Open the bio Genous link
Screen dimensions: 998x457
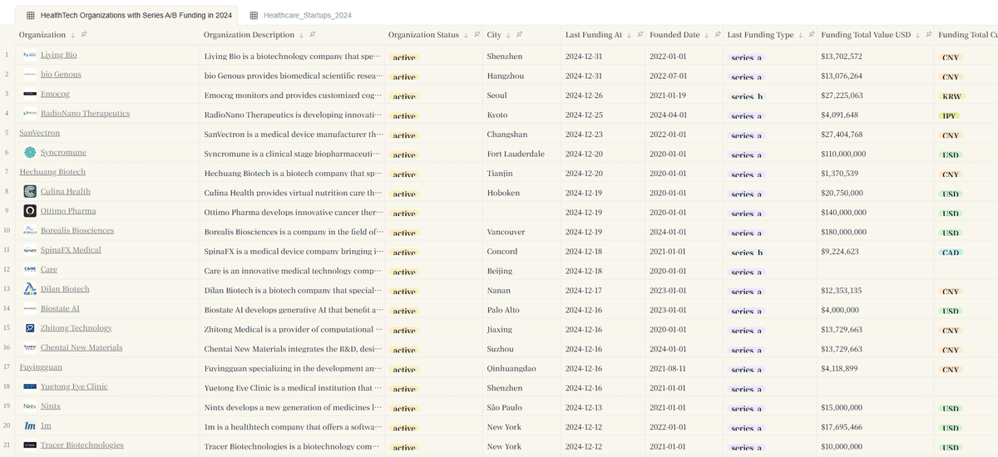click(x=61, y=75)
